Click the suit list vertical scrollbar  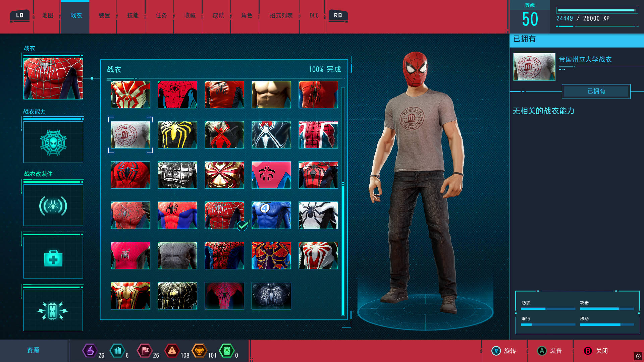point(343,201)
